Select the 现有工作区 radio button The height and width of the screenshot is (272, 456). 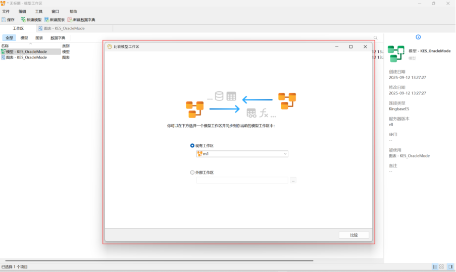pos(192,145)
